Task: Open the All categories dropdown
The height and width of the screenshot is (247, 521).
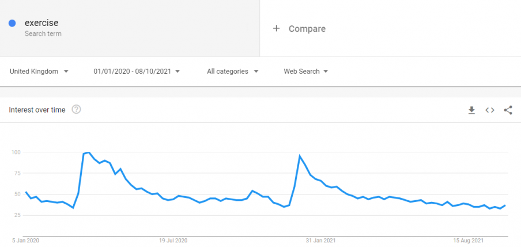Action: [233, 71]
